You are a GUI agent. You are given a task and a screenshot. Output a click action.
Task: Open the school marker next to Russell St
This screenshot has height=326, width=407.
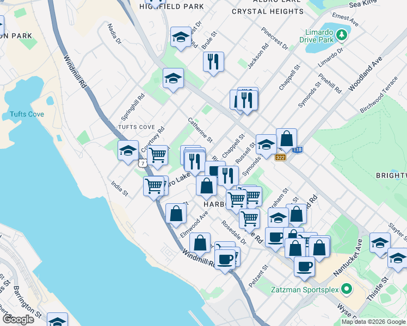(x=266, y=146)
